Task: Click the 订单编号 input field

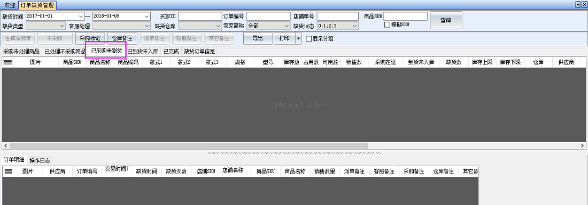Action: click(268, 17)
